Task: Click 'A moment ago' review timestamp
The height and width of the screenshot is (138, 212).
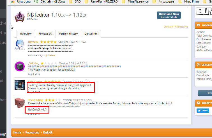Action: 36,55
